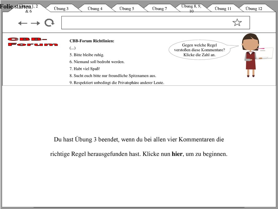Click the forward arrow icon
This screenshot has width=278, height=209.
click(35, 23)
